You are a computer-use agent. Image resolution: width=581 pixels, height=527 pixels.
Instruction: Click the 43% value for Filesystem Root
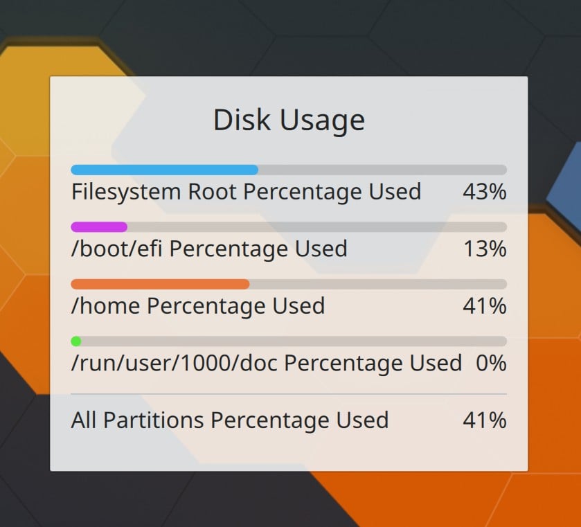pos(485,192)
